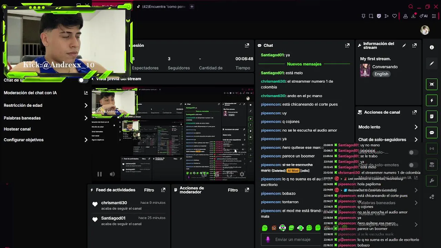Open the user avatar profile picture
441x248 pixels.
point(425,30)
